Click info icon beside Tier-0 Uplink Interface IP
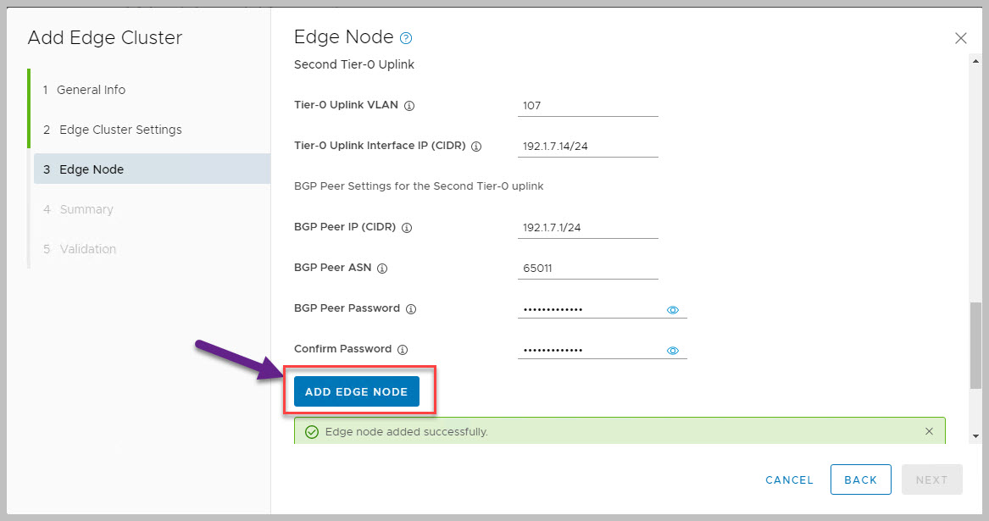Image resolution: width=989 pixels, height=521 pixels. [476, 147]
